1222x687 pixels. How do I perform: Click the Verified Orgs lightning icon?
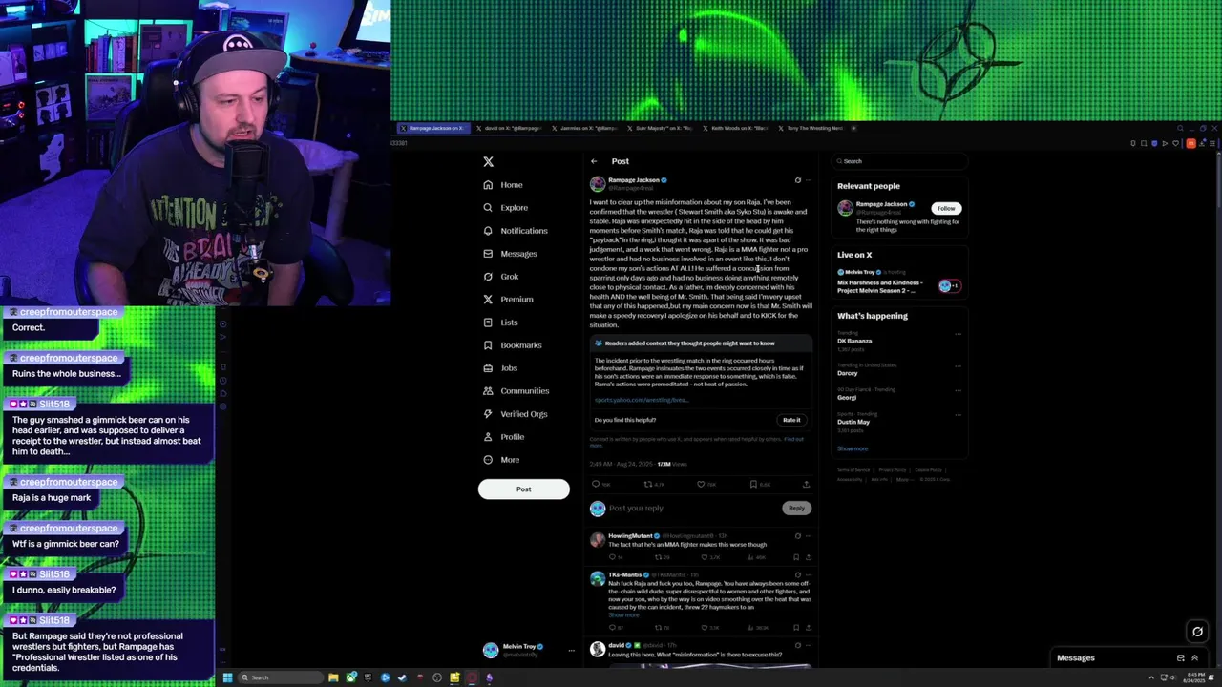click(488, 413)
